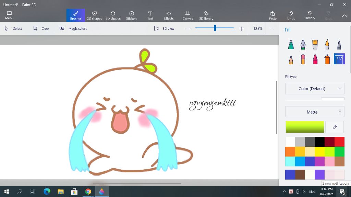
Task: Open the notification center
Action: pos(342,192)
